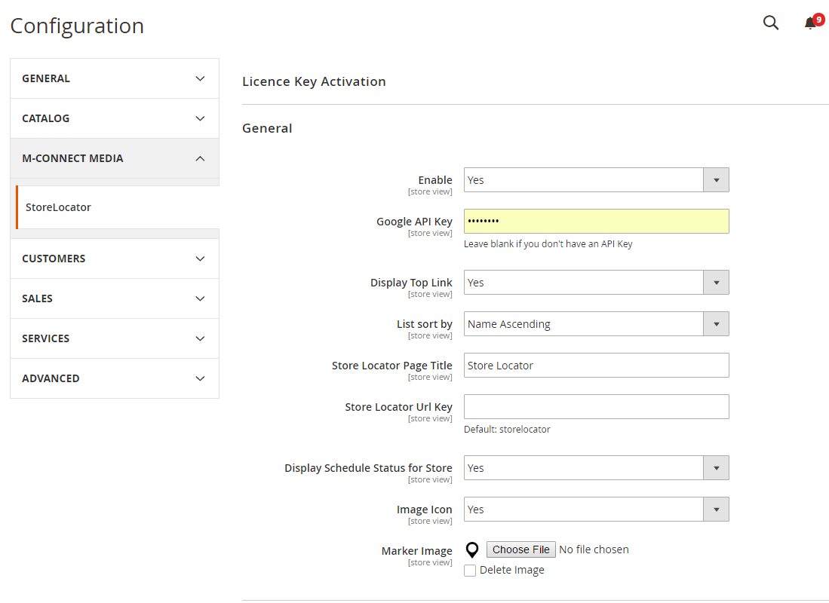The image size is (829, 603).
Task: Open the Image Icon dropdown
Action: 596,510
